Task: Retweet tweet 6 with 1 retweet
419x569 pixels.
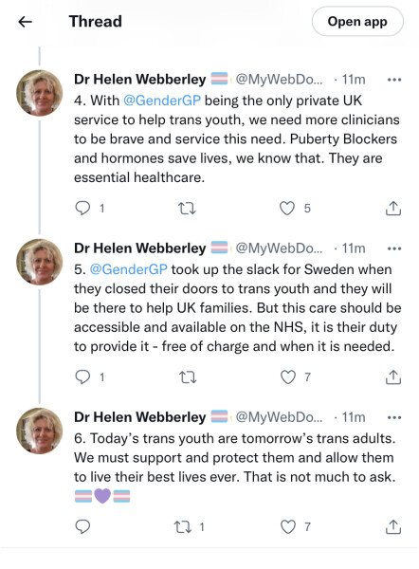Action: pyautogui.click(x=183, y=527)
